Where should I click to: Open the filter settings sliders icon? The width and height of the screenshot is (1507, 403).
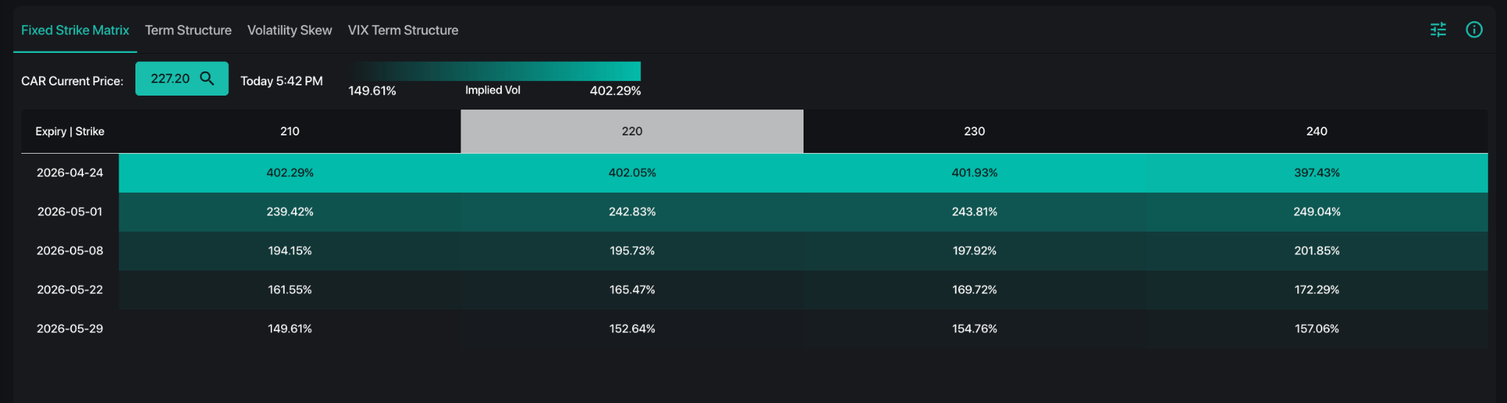point(1438,29)
